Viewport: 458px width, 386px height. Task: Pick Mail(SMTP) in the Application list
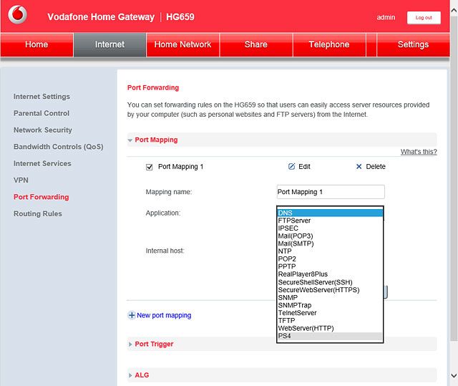[329, 243]
